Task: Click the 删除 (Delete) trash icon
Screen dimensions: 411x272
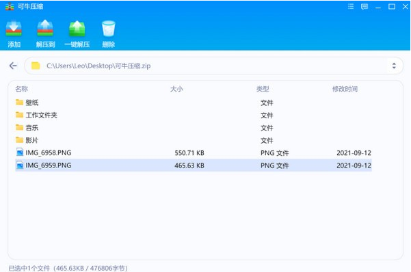Action: pos(109,29)
